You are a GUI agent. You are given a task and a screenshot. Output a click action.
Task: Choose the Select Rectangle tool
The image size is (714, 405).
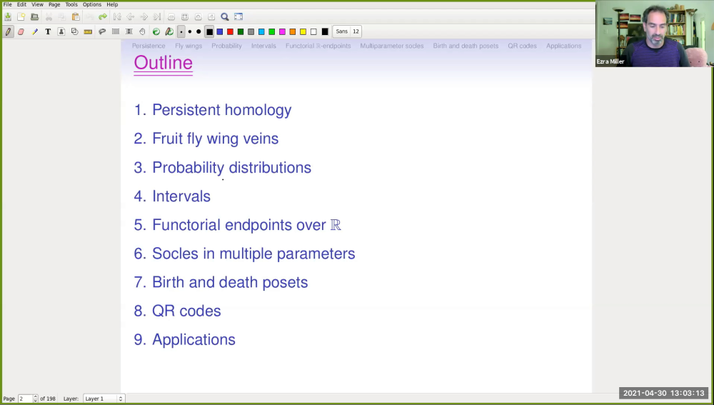click(x=116, y=31)
